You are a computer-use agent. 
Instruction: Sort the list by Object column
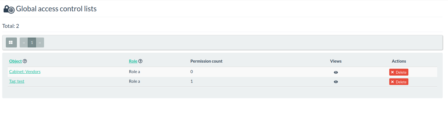16,61
